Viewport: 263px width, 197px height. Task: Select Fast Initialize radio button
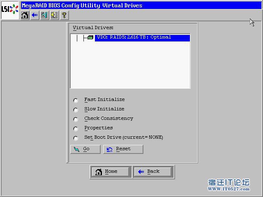[76, 100]
